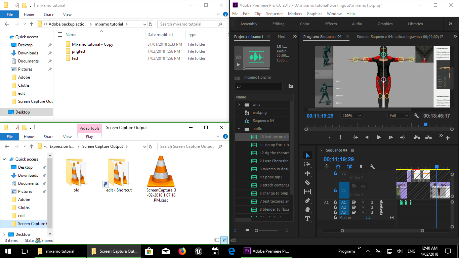Click Mark Out button in Program monitor
Image resolution: width=459 pixels, height=258 pixels.
coord(340,137)
